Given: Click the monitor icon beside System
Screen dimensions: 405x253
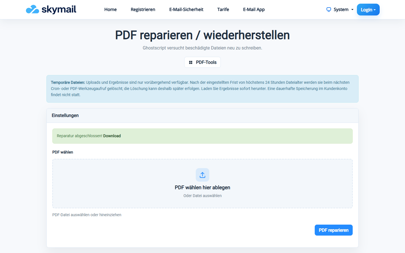Looking at the screenshot, I should [328, 10].
